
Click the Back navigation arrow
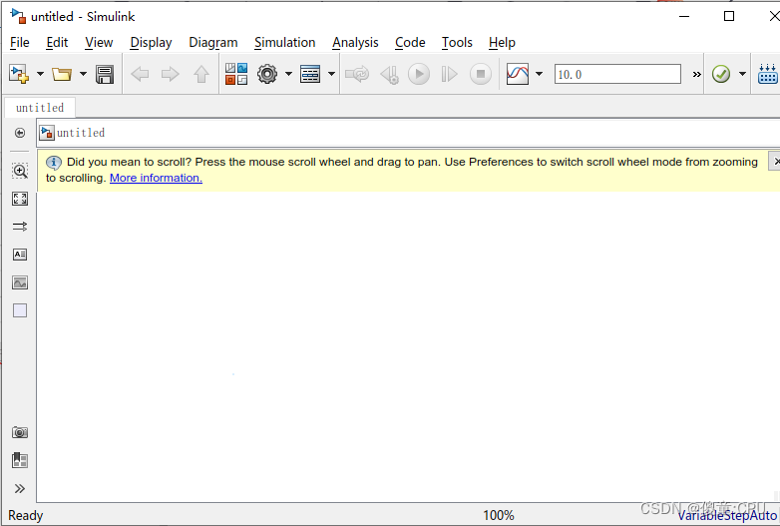[x=140, y=74]
